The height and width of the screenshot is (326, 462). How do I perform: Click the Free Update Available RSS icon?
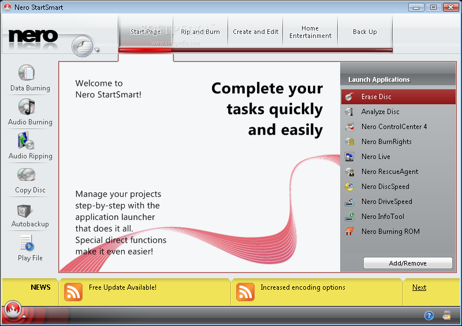[x=73, y=292]
